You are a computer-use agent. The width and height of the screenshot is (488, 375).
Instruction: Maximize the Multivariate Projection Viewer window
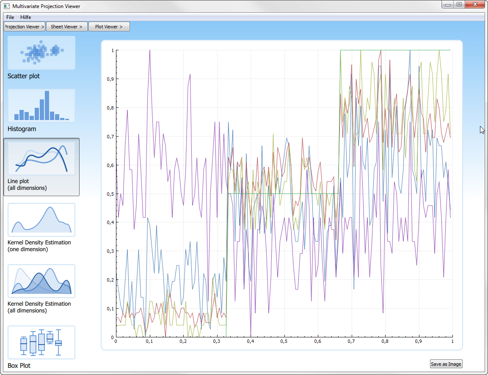click(459, 5)
